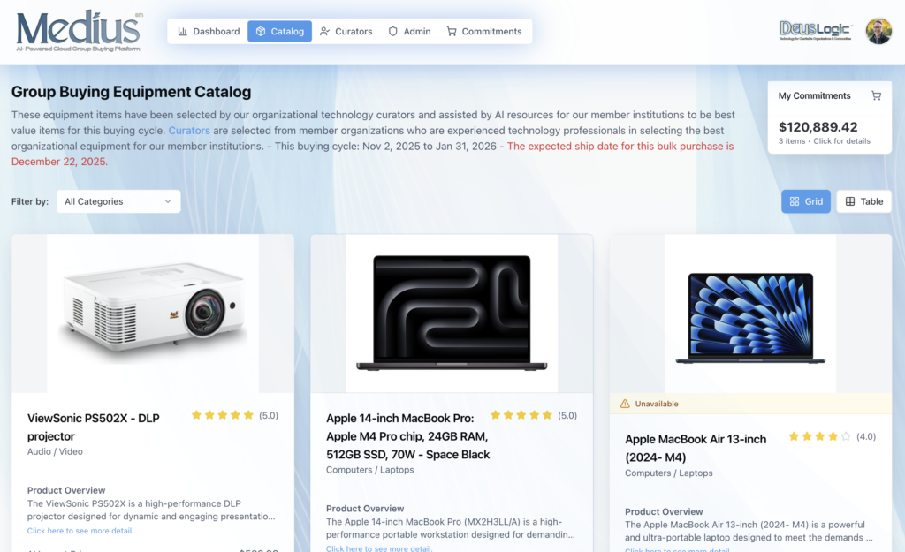Open the My Commitments total card
905x552 pixels.
[x=829, y=117]
